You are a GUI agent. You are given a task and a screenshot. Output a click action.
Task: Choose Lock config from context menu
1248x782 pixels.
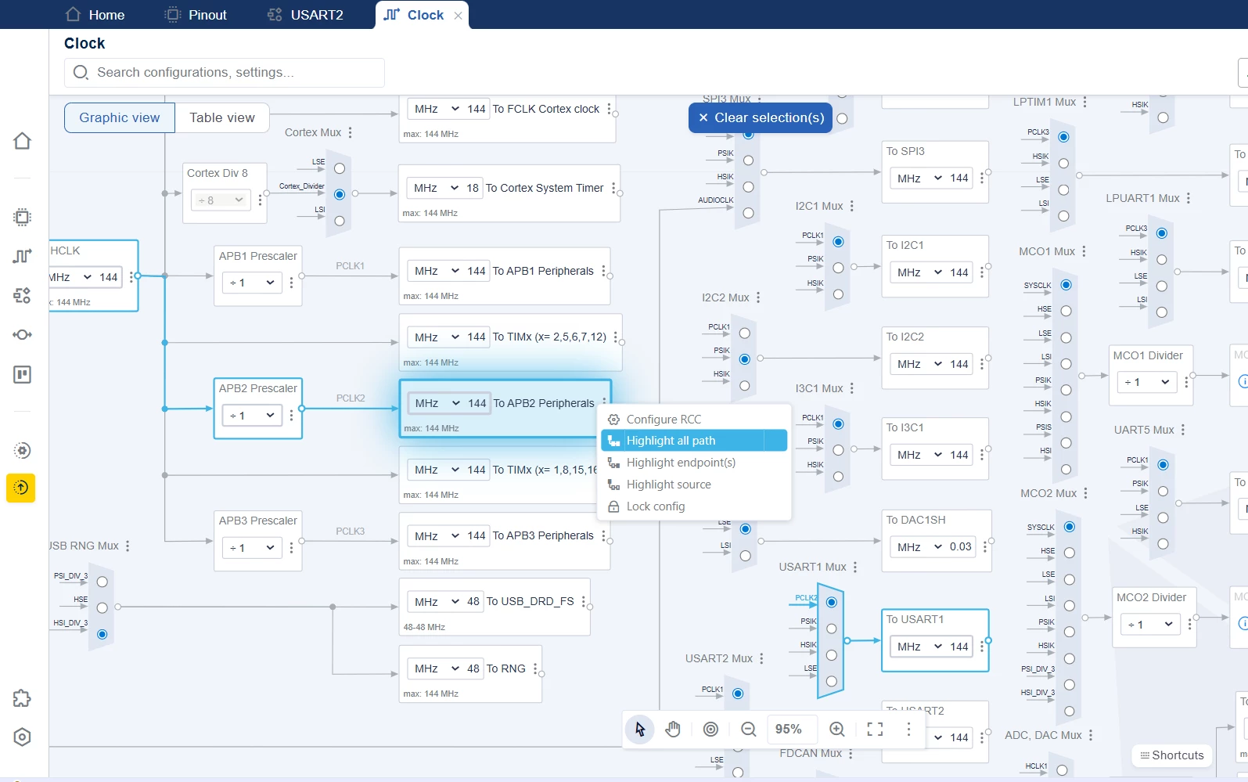coord(694,506)
